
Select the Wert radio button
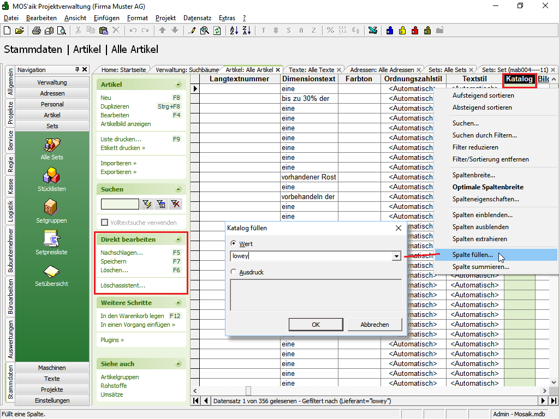coord(234,244)
